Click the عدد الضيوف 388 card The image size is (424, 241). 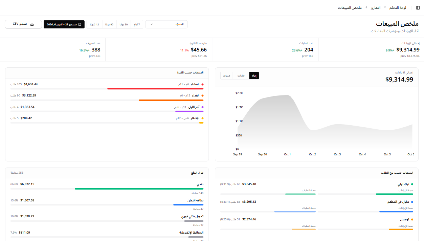(53, 50)
